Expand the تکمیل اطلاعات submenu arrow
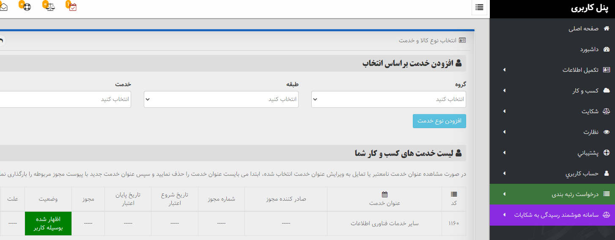Screen dimensions: 615x240 pos(504,70)
